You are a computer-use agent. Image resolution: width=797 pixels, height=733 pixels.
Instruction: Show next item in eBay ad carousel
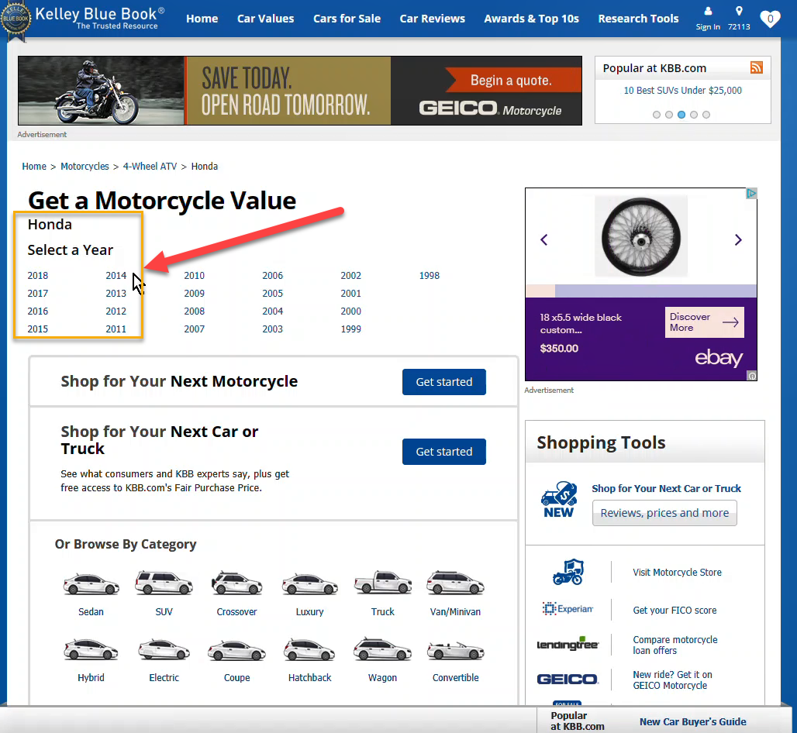click(738, 239)
